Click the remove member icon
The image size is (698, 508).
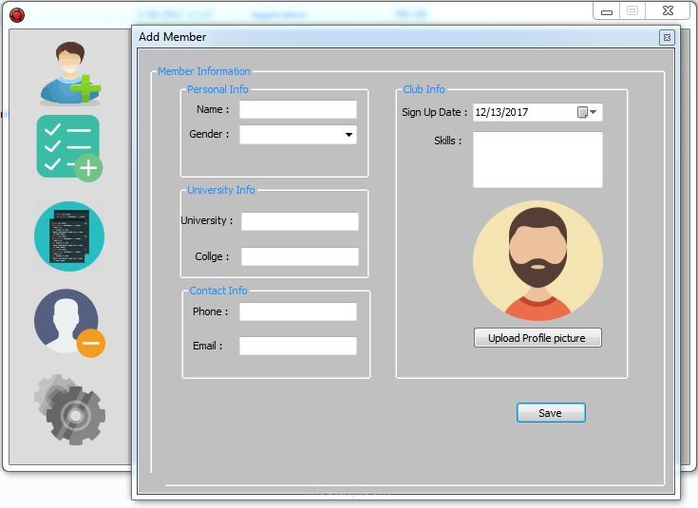pyautogui.click(x=69, y=322)
